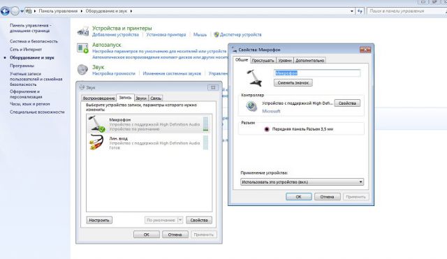Open 'Использовать это устройство' dropdown
This screenshot has width=447, height=259.
click(302, 182)
